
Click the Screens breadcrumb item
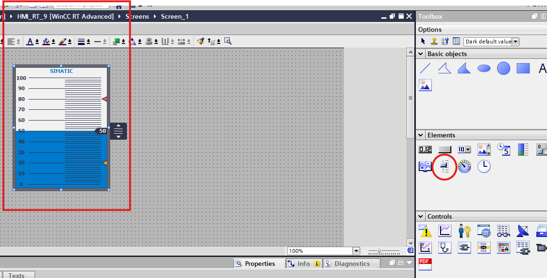[137, 16]
